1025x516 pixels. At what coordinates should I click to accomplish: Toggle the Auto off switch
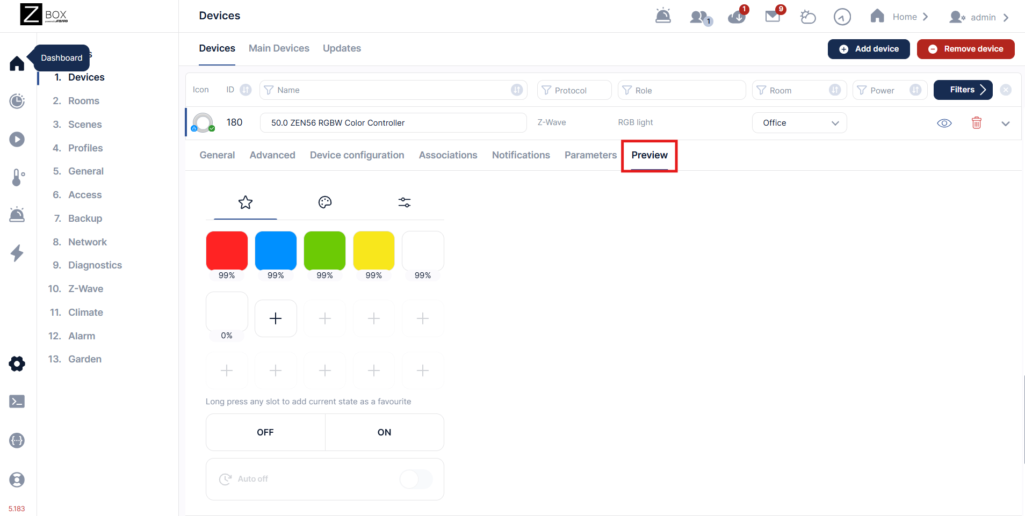[x=416, y=479]
